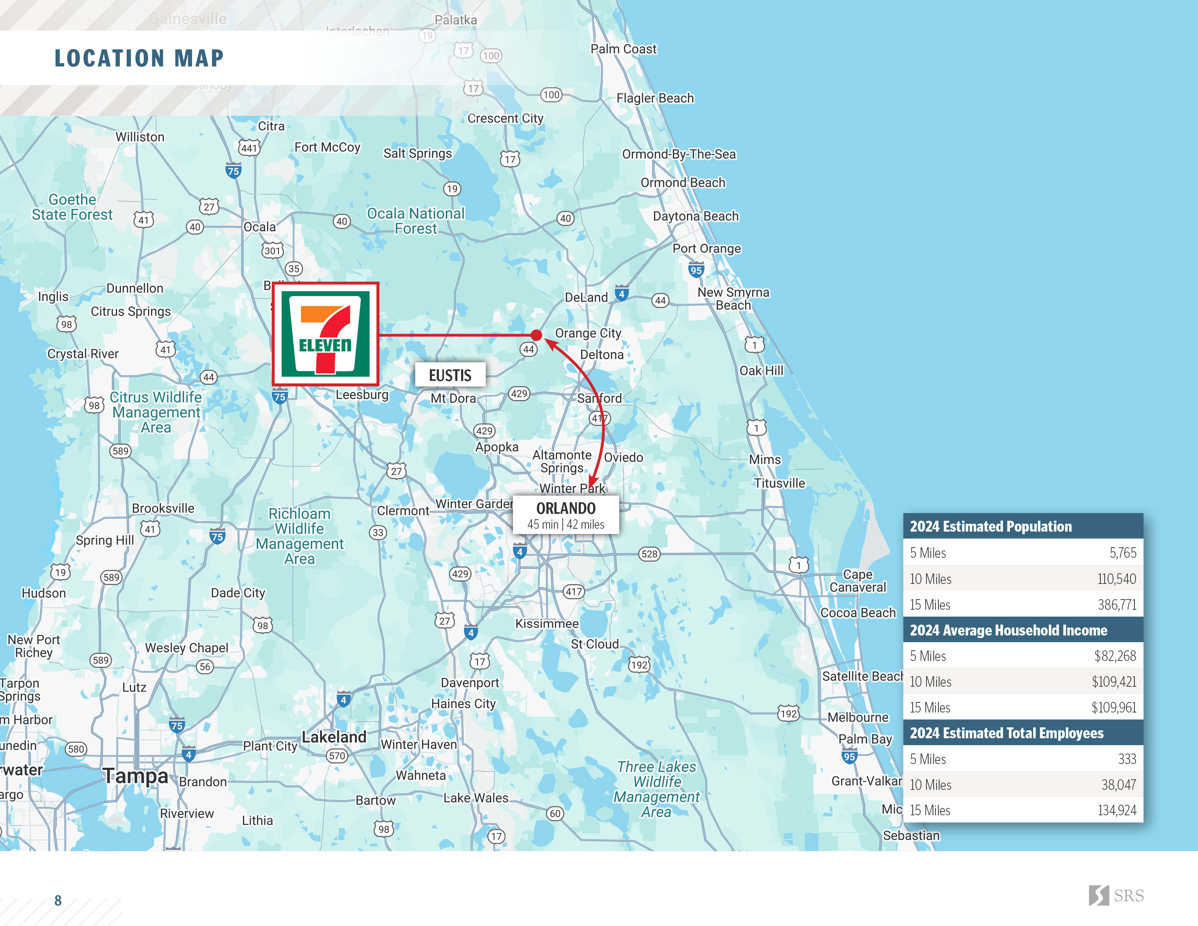Screen dimensions: 1198x926
Task: Select the ORLANDO distance callout box
Action: [x=566, y=515]
